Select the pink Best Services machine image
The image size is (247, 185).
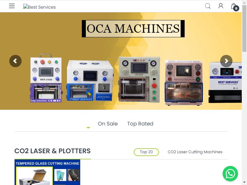[x=184, y=83]
